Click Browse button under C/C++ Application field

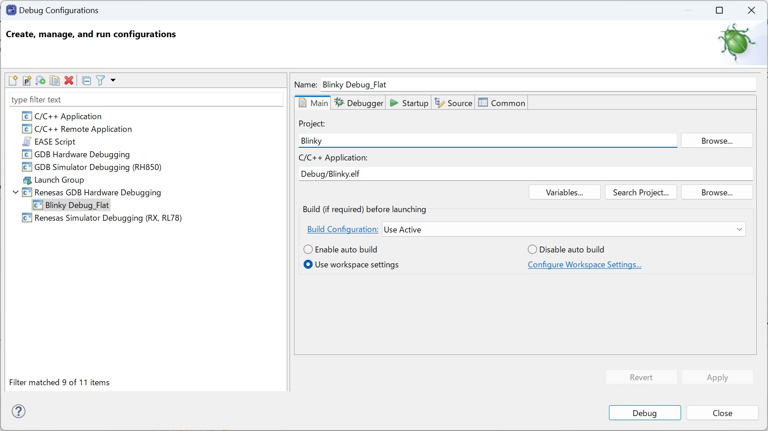pyautogui.click(x=717, y=193)
